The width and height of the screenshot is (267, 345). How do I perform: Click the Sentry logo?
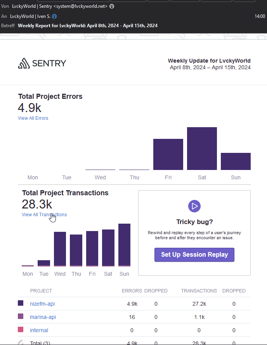(x=42, y=63)
